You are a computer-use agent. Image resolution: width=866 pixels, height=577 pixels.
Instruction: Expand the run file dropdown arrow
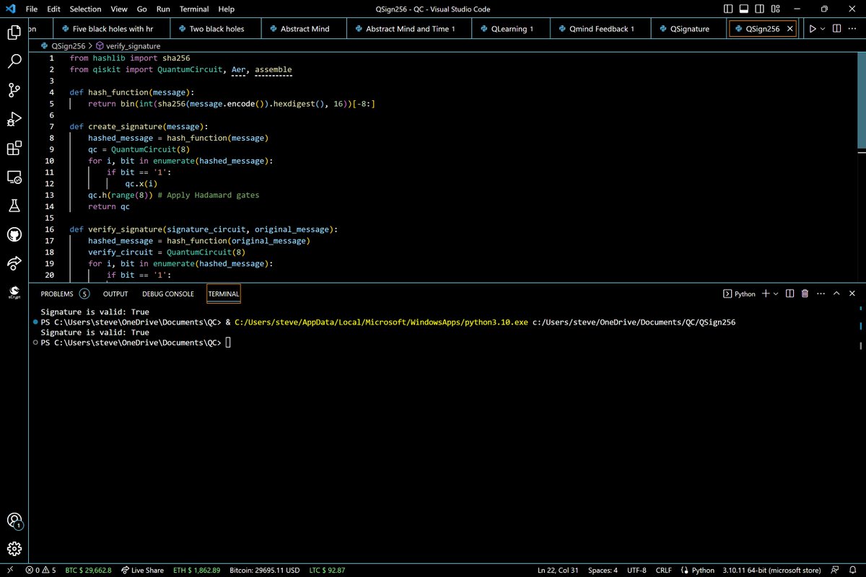click(x=824, y=29)
